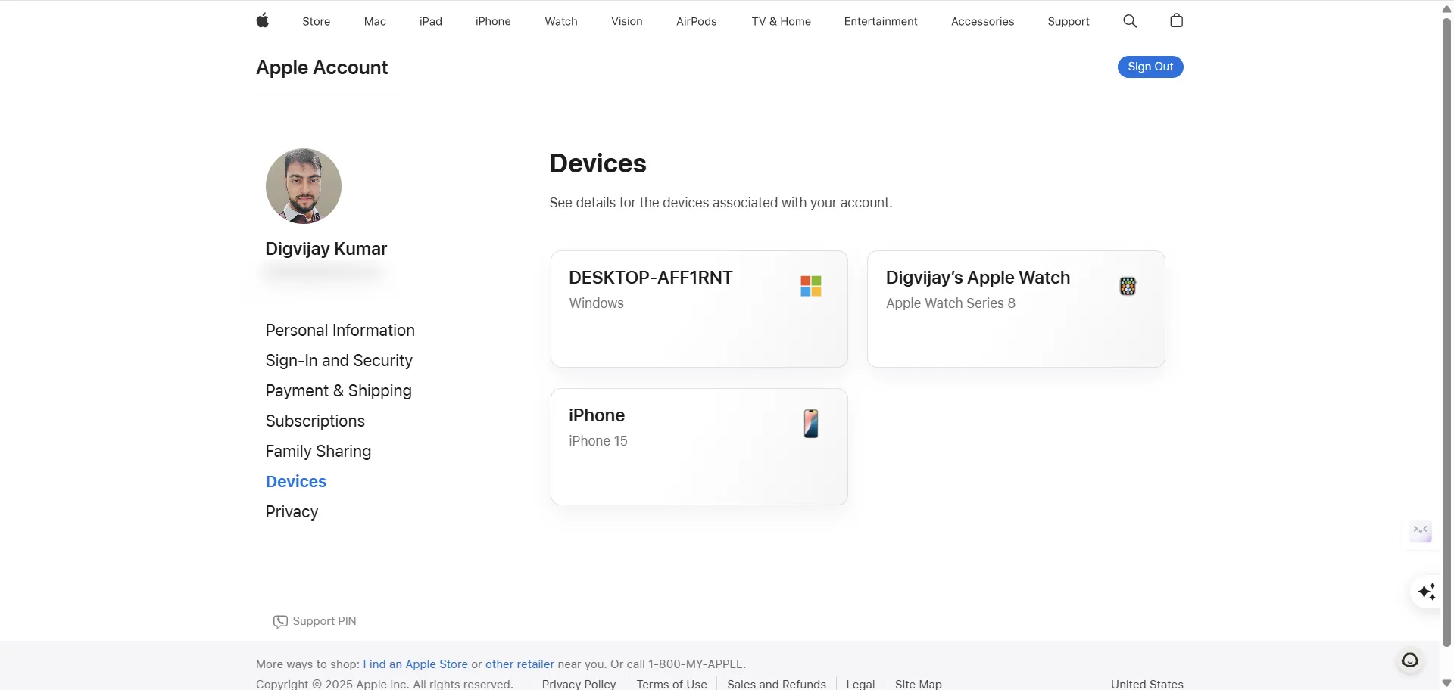Open the search icon in the navigation bar

pyautogui.click(x=1129, y=20)
